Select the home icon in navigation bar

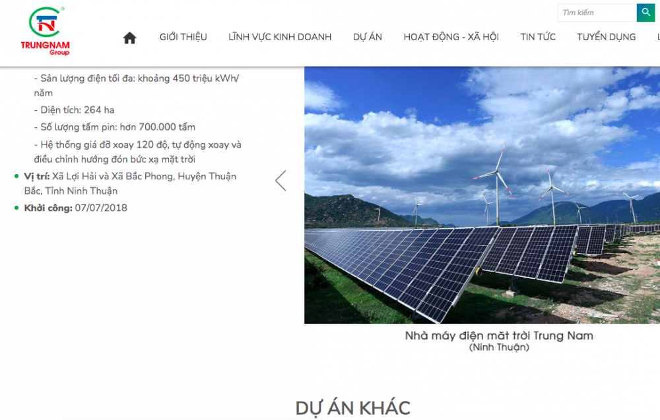click(x=129, y=37)
